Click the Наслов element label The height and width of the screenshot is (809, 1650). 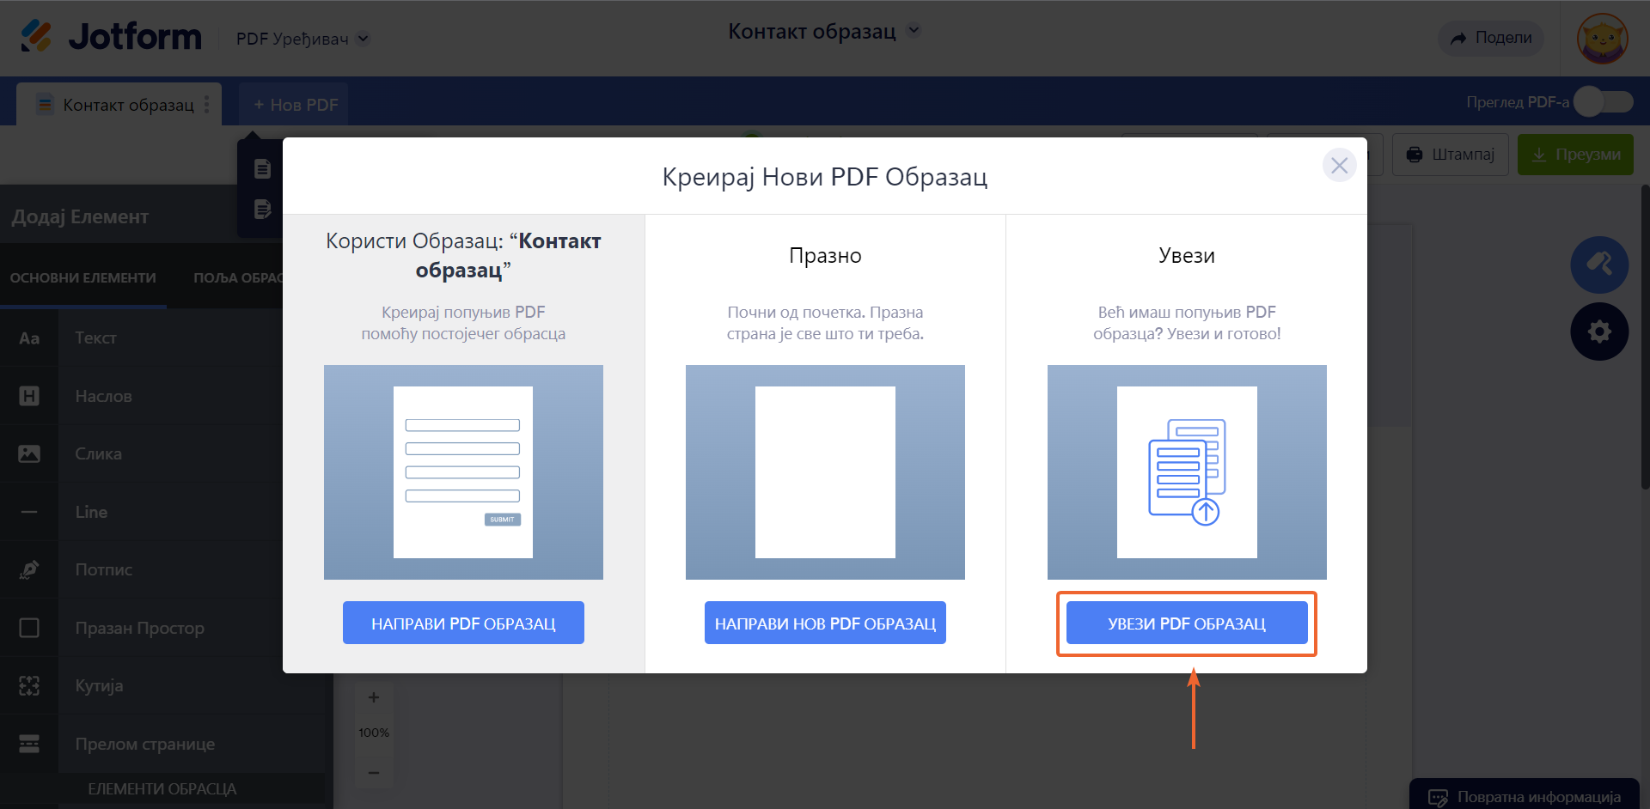[x=103, y=396]
